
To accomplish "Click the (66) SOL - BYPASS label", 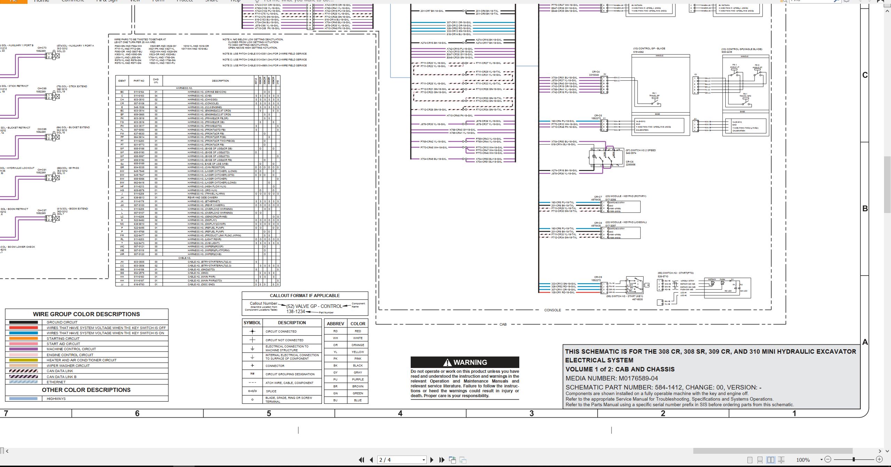I will click(68, 168).
